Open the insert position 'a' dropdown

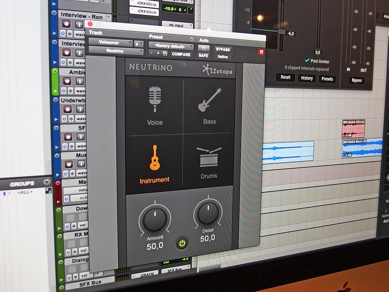[x=139, y=43]
